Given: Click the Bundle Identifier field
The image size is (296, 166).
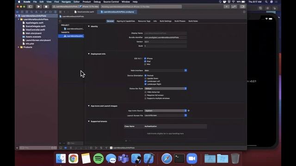Looking at the screenshot, I should click(x=166, y=37).
